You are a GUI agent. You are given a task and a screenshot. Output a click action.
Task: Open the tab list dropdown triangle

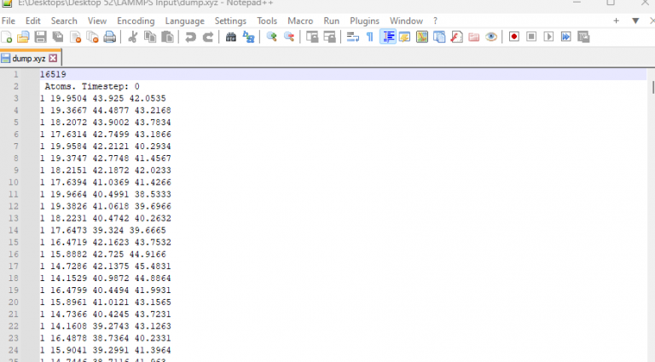635,20
